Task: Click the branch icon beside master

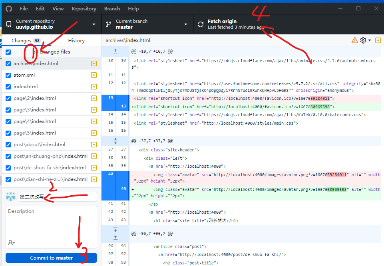Action: pos(109,24)
